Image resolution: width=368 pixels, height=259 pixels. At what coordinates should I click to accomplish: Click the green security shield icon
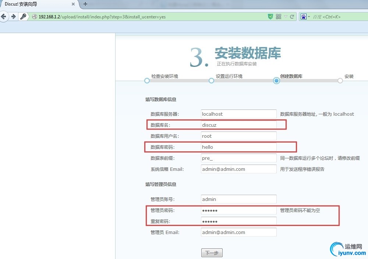(x=270, y=17)
